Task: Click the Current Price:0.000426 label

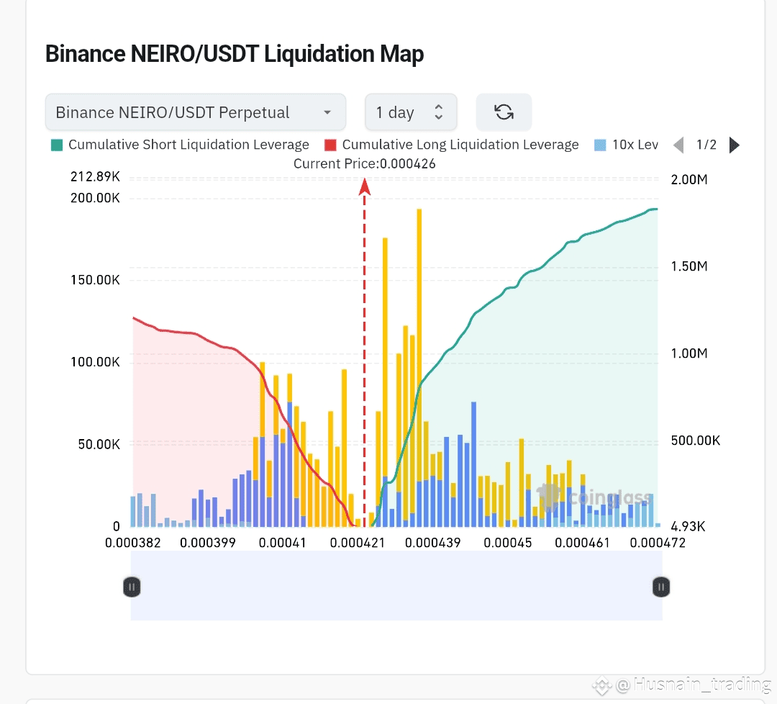Action: pos(364,163)
